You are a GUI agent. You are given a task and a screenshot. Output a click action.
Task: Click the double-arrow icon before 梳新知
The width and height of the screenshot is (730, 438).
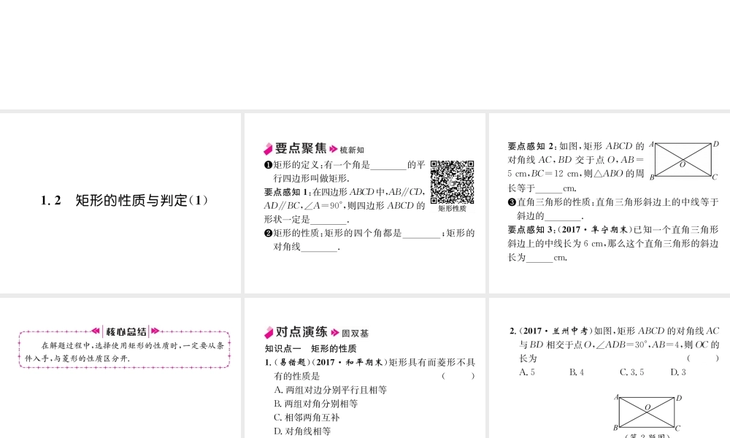[x=334, y=150]
